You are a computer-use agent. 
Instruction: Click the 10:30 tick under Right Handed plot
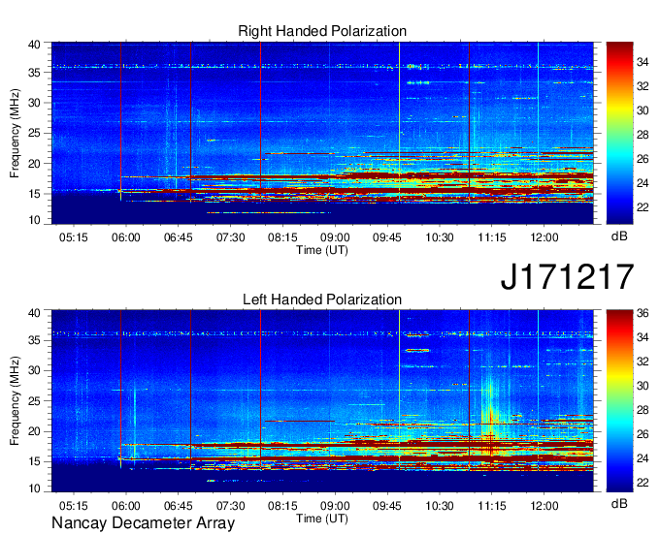tap(440, 237)
